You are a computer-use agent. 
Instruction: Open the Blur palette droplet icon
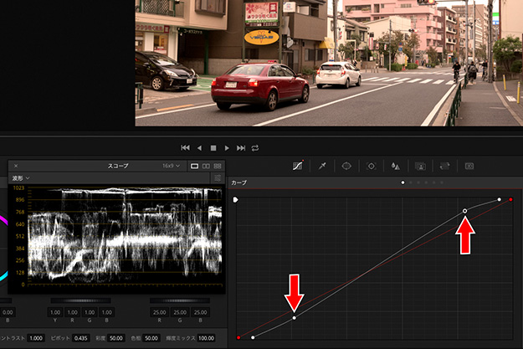(396, 167)
